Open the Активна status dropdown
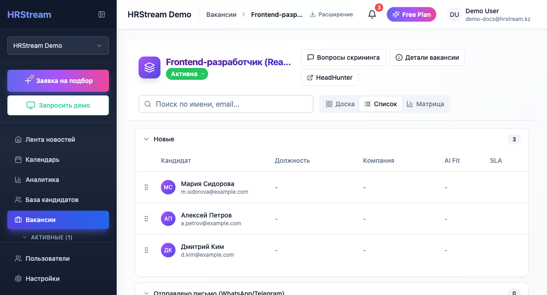Image resolution: width=547 pixels, height=295 pixels. (x=187, y=73)
